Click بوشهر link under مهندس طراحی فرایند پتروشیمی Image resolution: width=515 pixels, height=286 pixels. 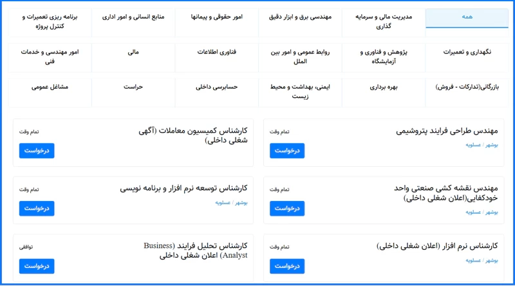coord(492,145)
